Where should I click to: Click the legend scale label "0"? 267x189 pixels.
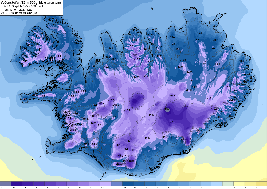[234, 187]
